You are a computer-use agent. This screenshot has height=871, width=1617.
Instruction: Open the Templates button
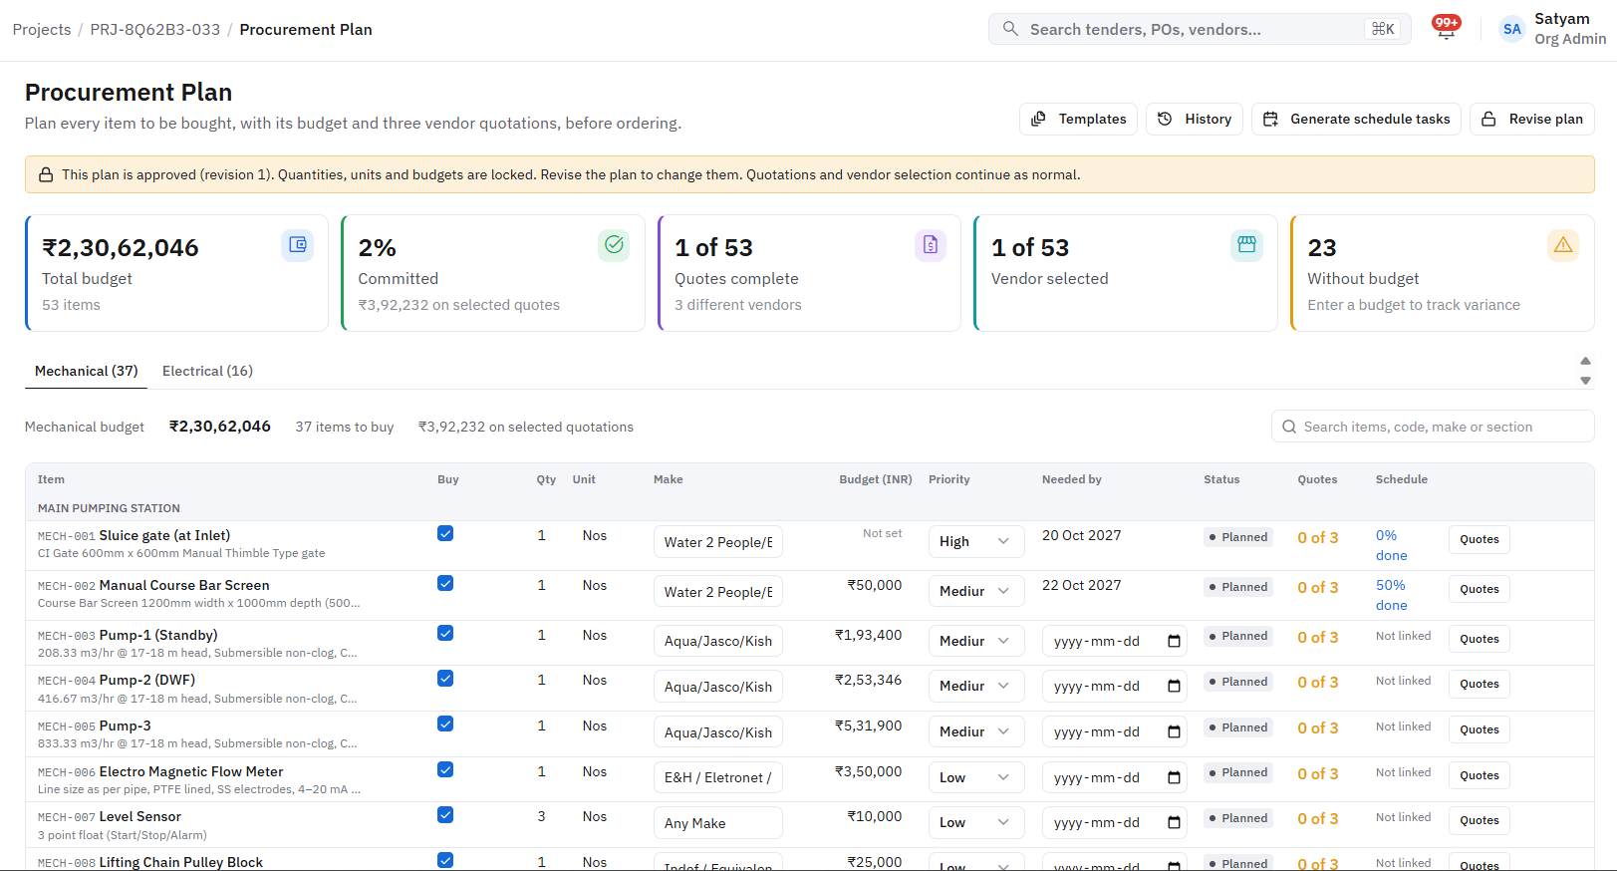pyautogui.click(x=1078, y=119)
